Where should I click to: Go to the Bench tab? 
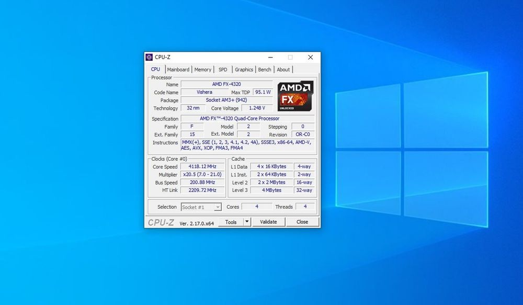click(265, 70)
